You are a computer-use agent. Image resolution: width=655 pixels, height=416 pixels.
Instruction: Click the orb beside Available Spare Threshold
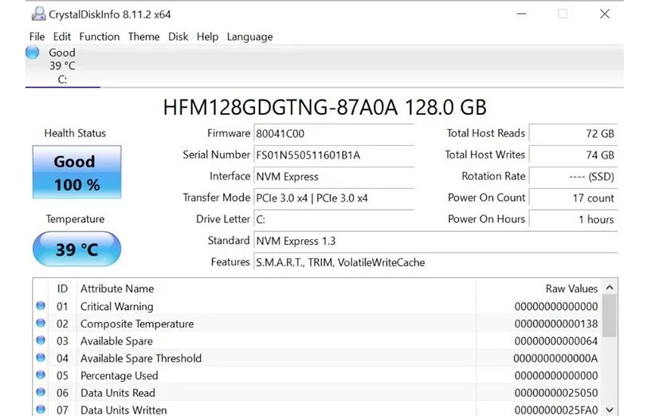pyautogui.click(x=41, y=358)
